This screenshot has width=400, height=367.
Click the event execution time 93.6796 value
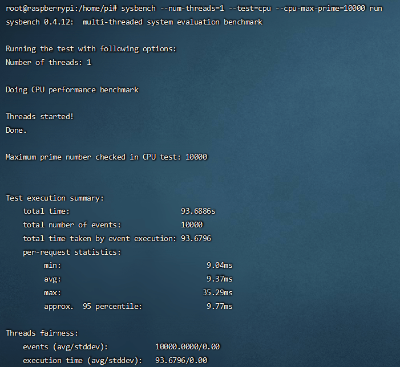click(x=196, y=238)
